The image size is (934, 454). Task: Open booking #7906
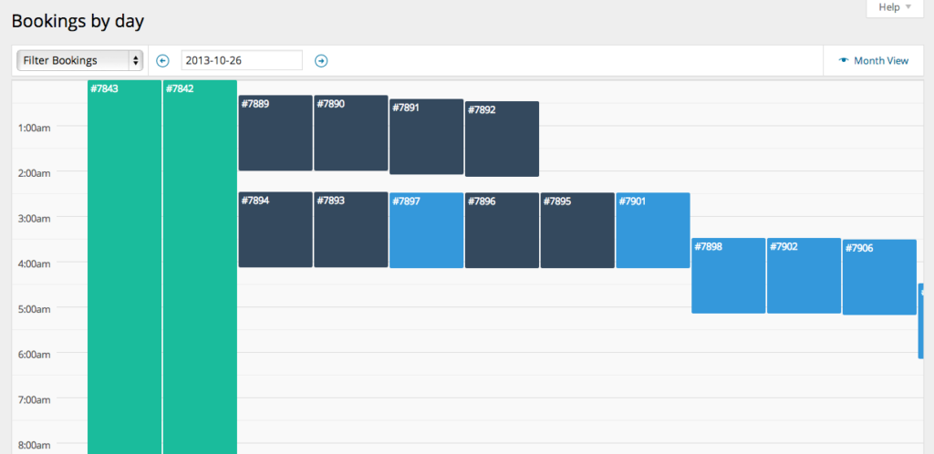(x=879, y=277)
